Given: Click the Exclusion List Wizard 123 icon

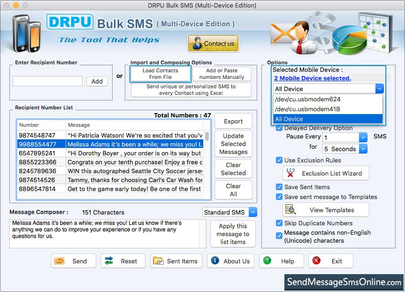Looking at the screenshot, I should [290, 173].
